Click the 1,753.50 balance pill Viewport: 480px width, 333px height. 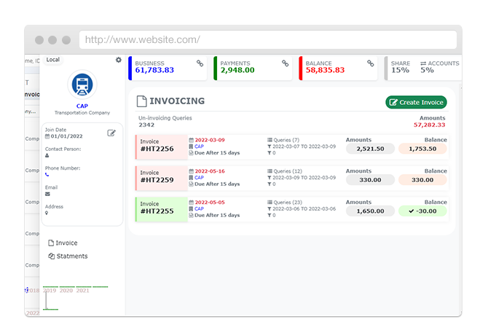click(x=422, y=149)
